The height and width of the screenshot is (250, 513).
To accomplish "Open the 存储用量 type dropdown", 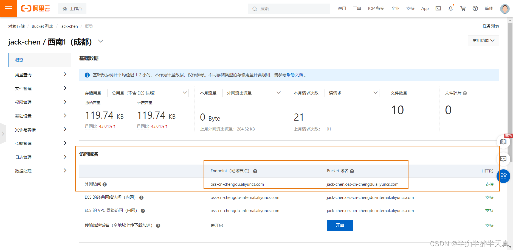I will click(148, 93).
